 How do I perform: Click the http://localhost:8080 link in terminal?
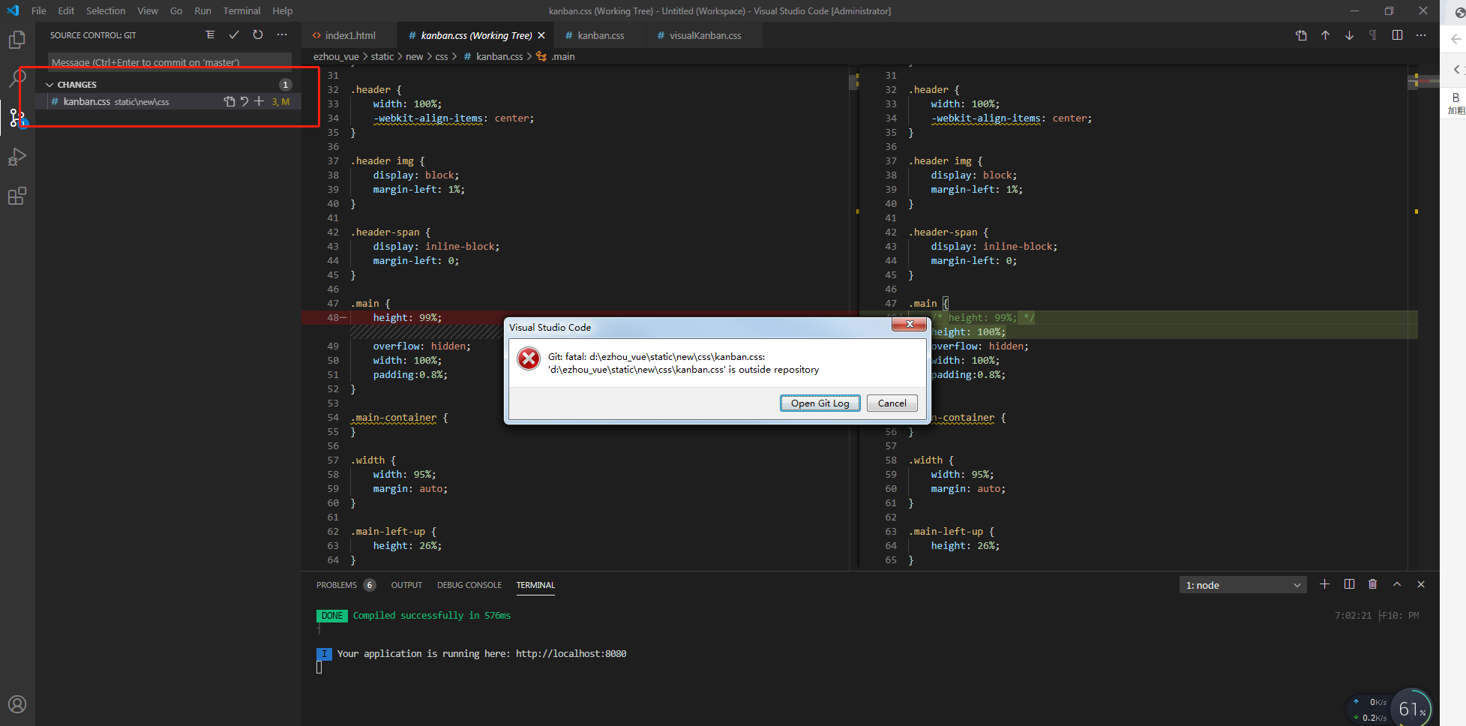[571, 653]
